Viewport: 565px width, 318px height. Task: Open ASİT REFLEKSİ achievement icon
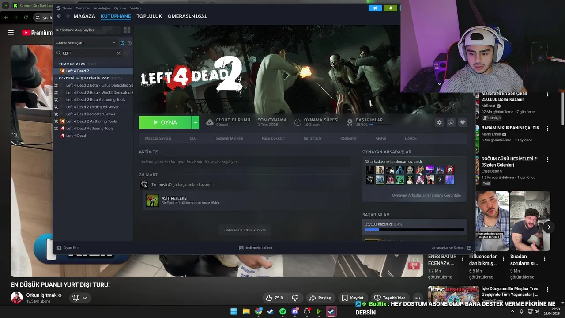pos(152,201)
